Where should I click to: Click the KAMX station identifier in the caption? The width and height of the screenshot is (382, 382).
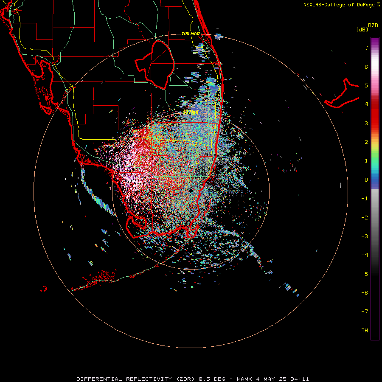[x=244, y=379]
